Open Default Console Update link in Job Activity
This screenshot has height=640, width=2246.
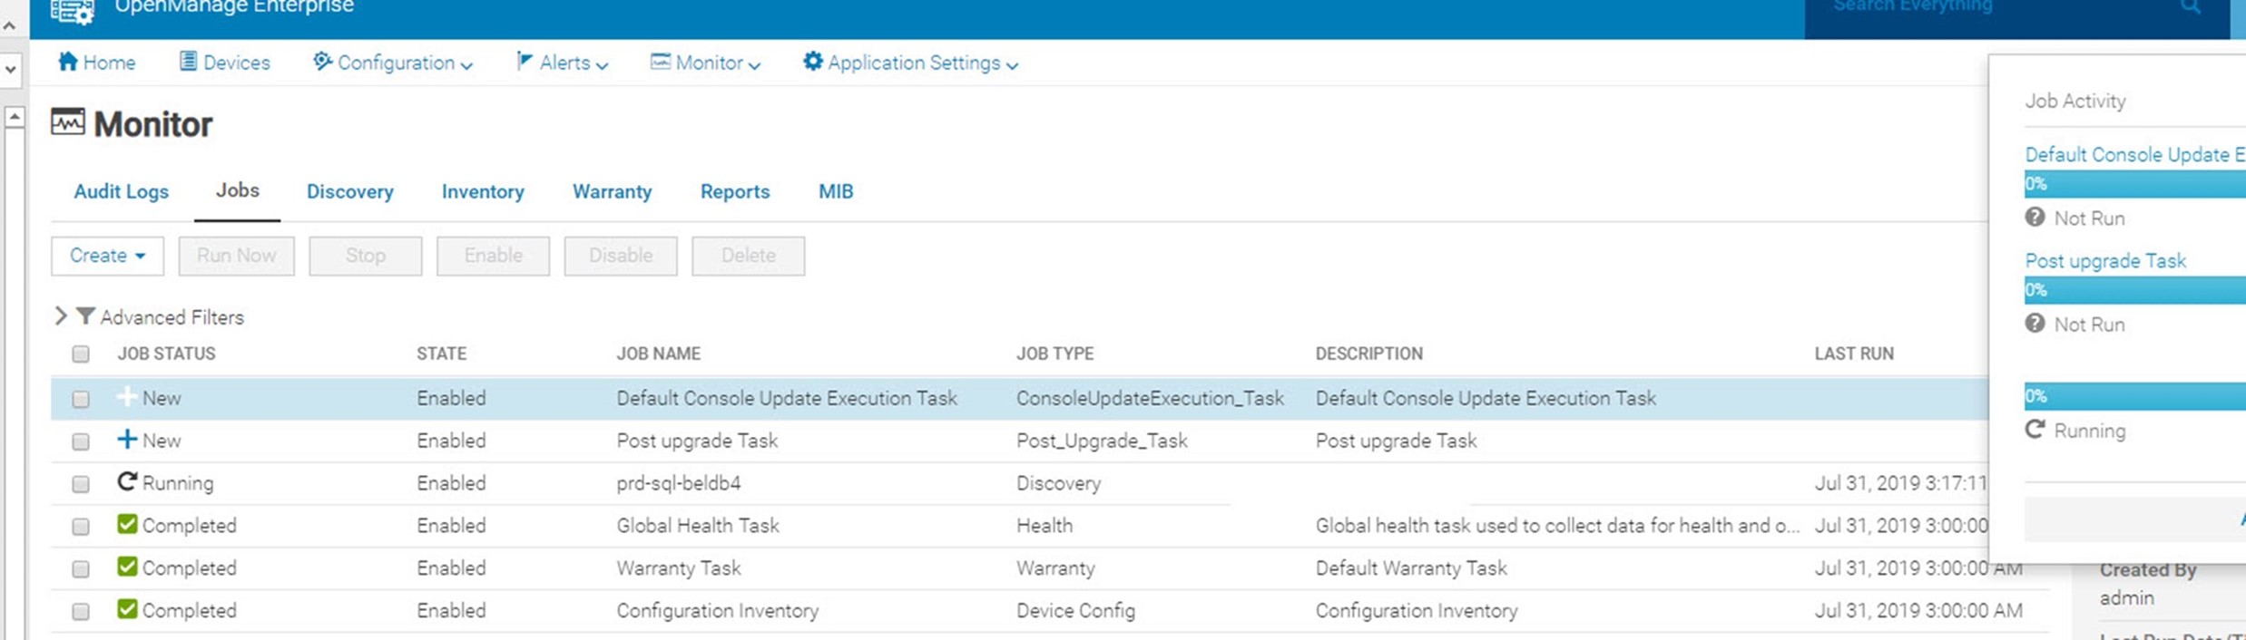[2134, 155]
